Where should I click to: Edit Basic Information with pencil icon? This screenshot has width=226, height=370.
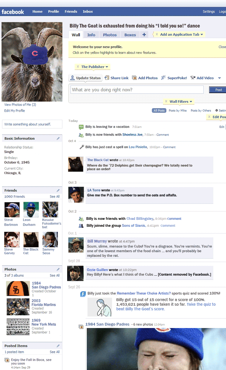click(x=58, y=139)
